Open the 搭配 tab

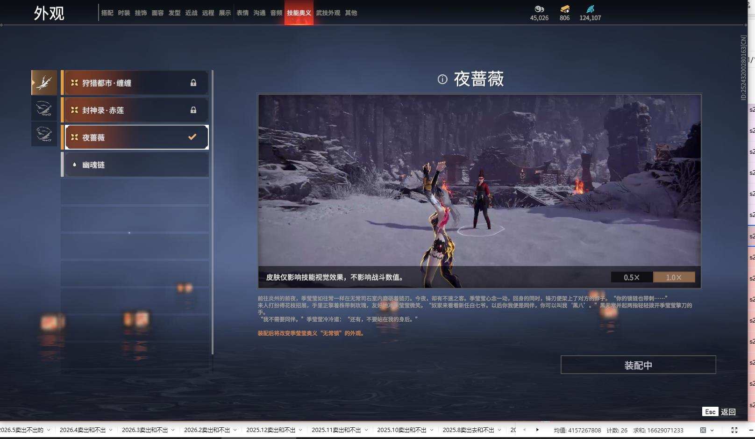pos(107,13)
